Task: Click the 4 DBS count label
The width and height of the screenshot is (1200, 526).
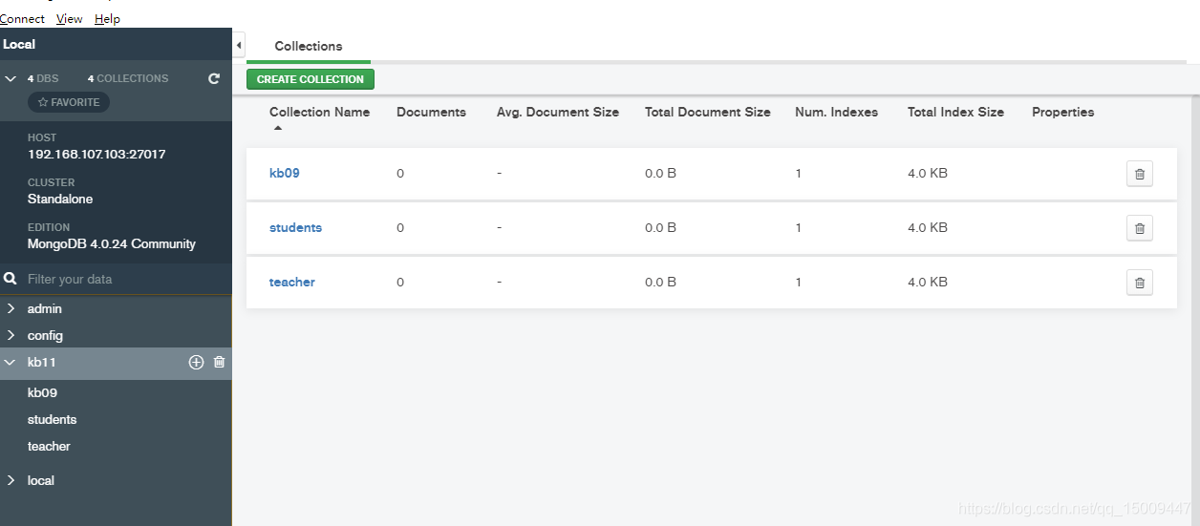Action: (43, 78)
